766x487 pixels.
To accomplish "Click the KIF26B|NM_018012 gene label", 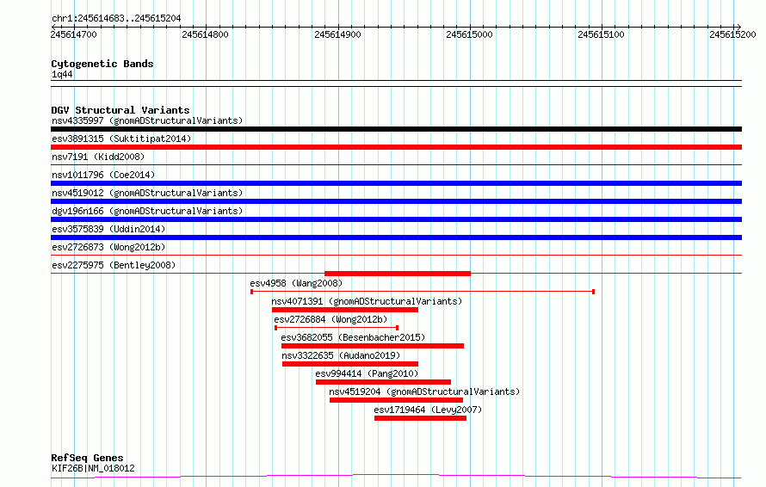I will coord(93,468).
